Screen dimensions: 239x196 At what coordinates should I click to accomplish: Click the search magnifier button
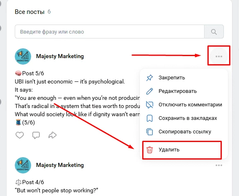click(x=214, y=32)
